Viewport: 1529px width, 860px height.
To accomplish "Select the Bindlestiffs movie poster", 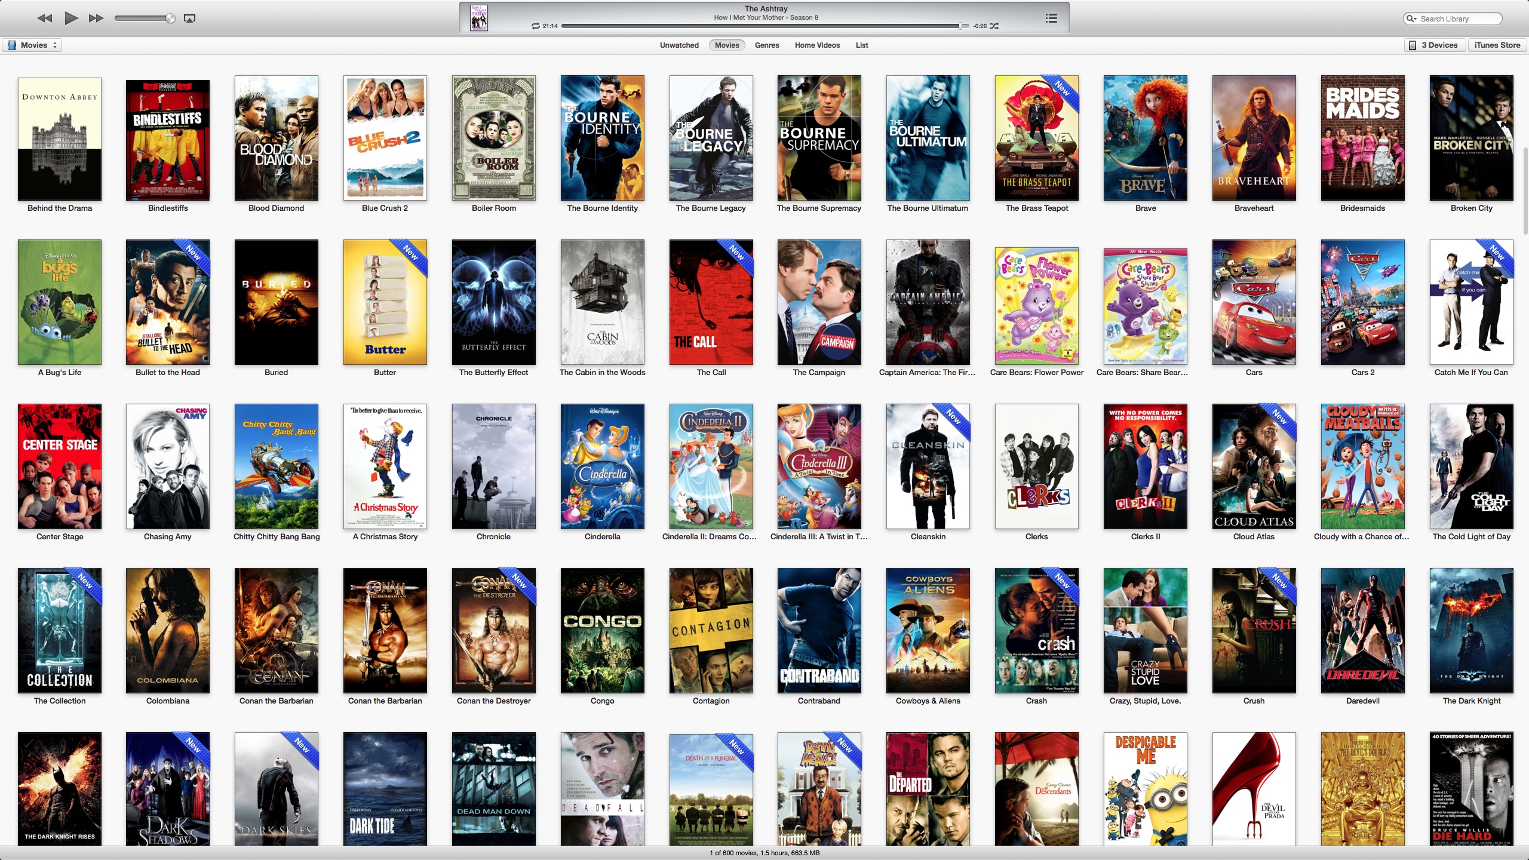I will (168, 140).
